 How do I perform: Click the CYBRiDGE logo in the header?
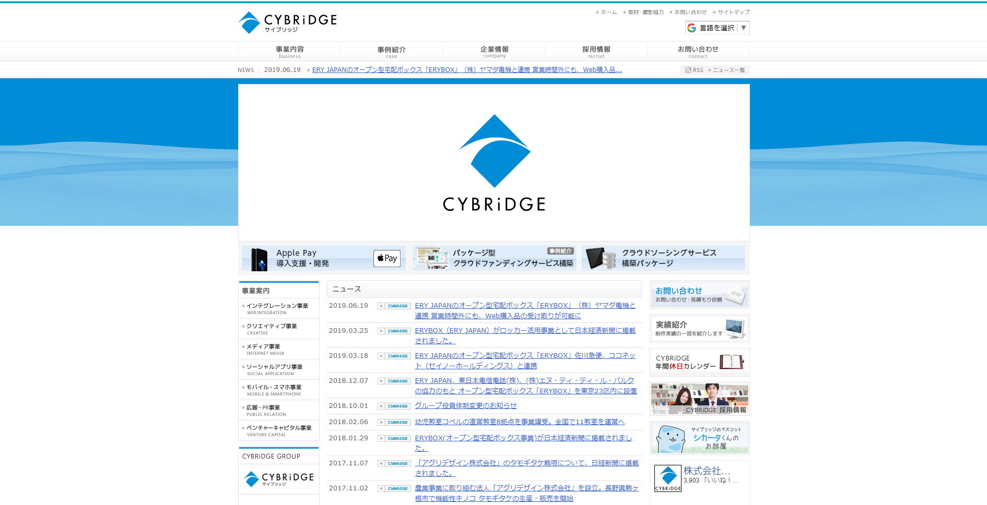(x=287, y=22)
